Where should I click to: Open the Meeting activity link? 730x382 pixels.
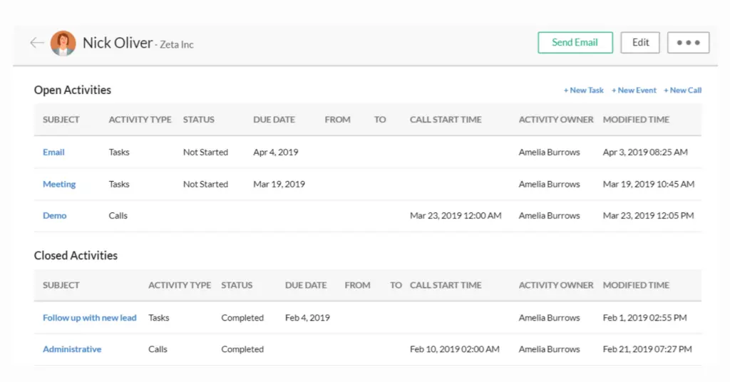[x=59, y=184]
